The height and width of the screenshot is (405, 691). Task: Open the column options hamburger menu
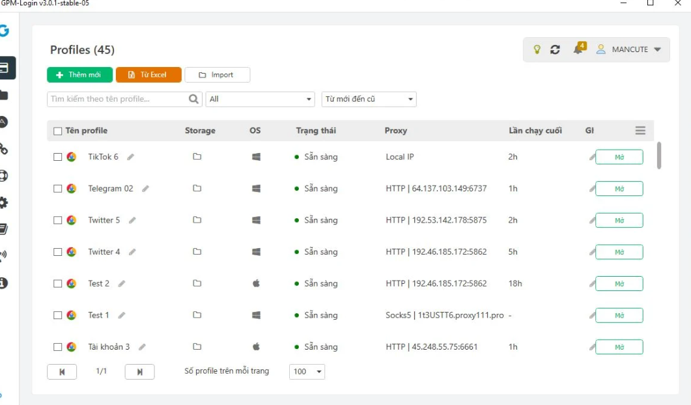(640, 130)
